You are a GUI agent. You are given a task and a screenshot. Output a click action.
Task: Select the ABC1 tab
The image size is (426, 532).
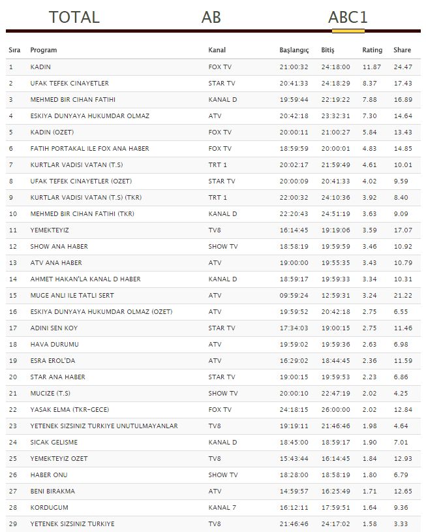(x=348, y=18)
